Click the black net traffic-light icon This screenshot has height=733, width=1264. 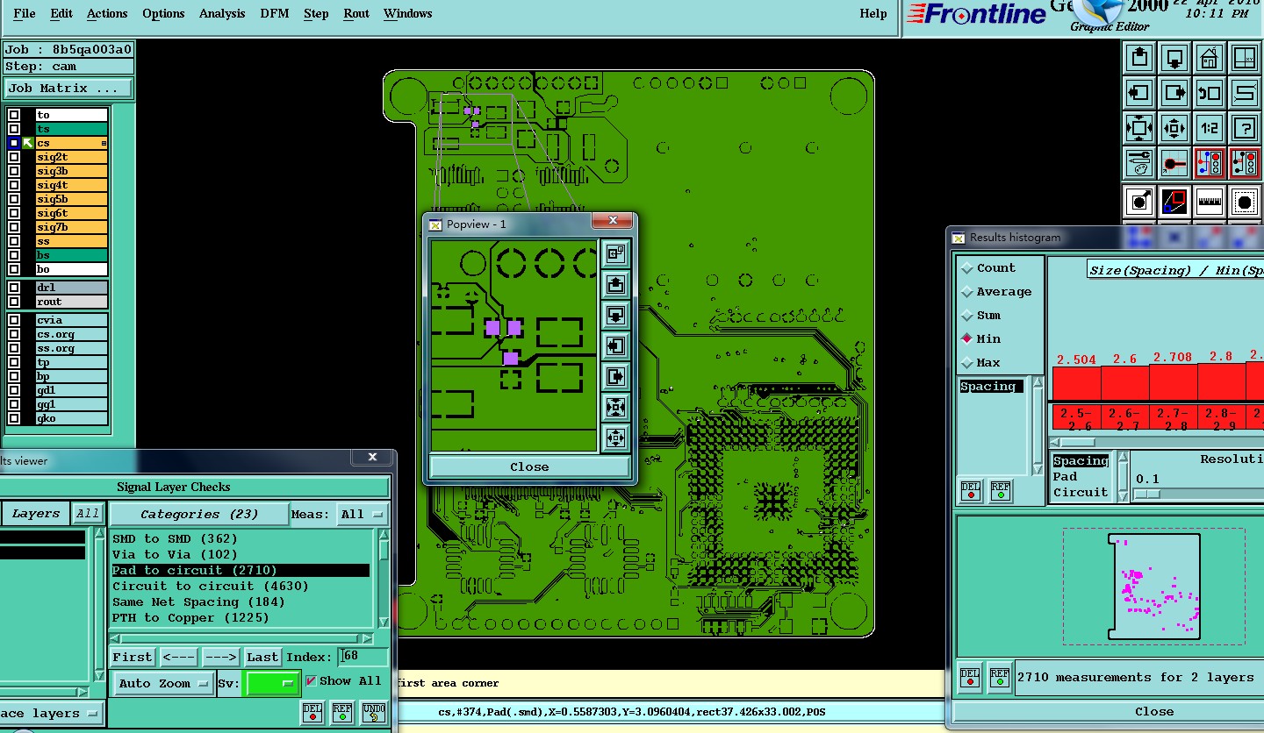click(1245, 163)
